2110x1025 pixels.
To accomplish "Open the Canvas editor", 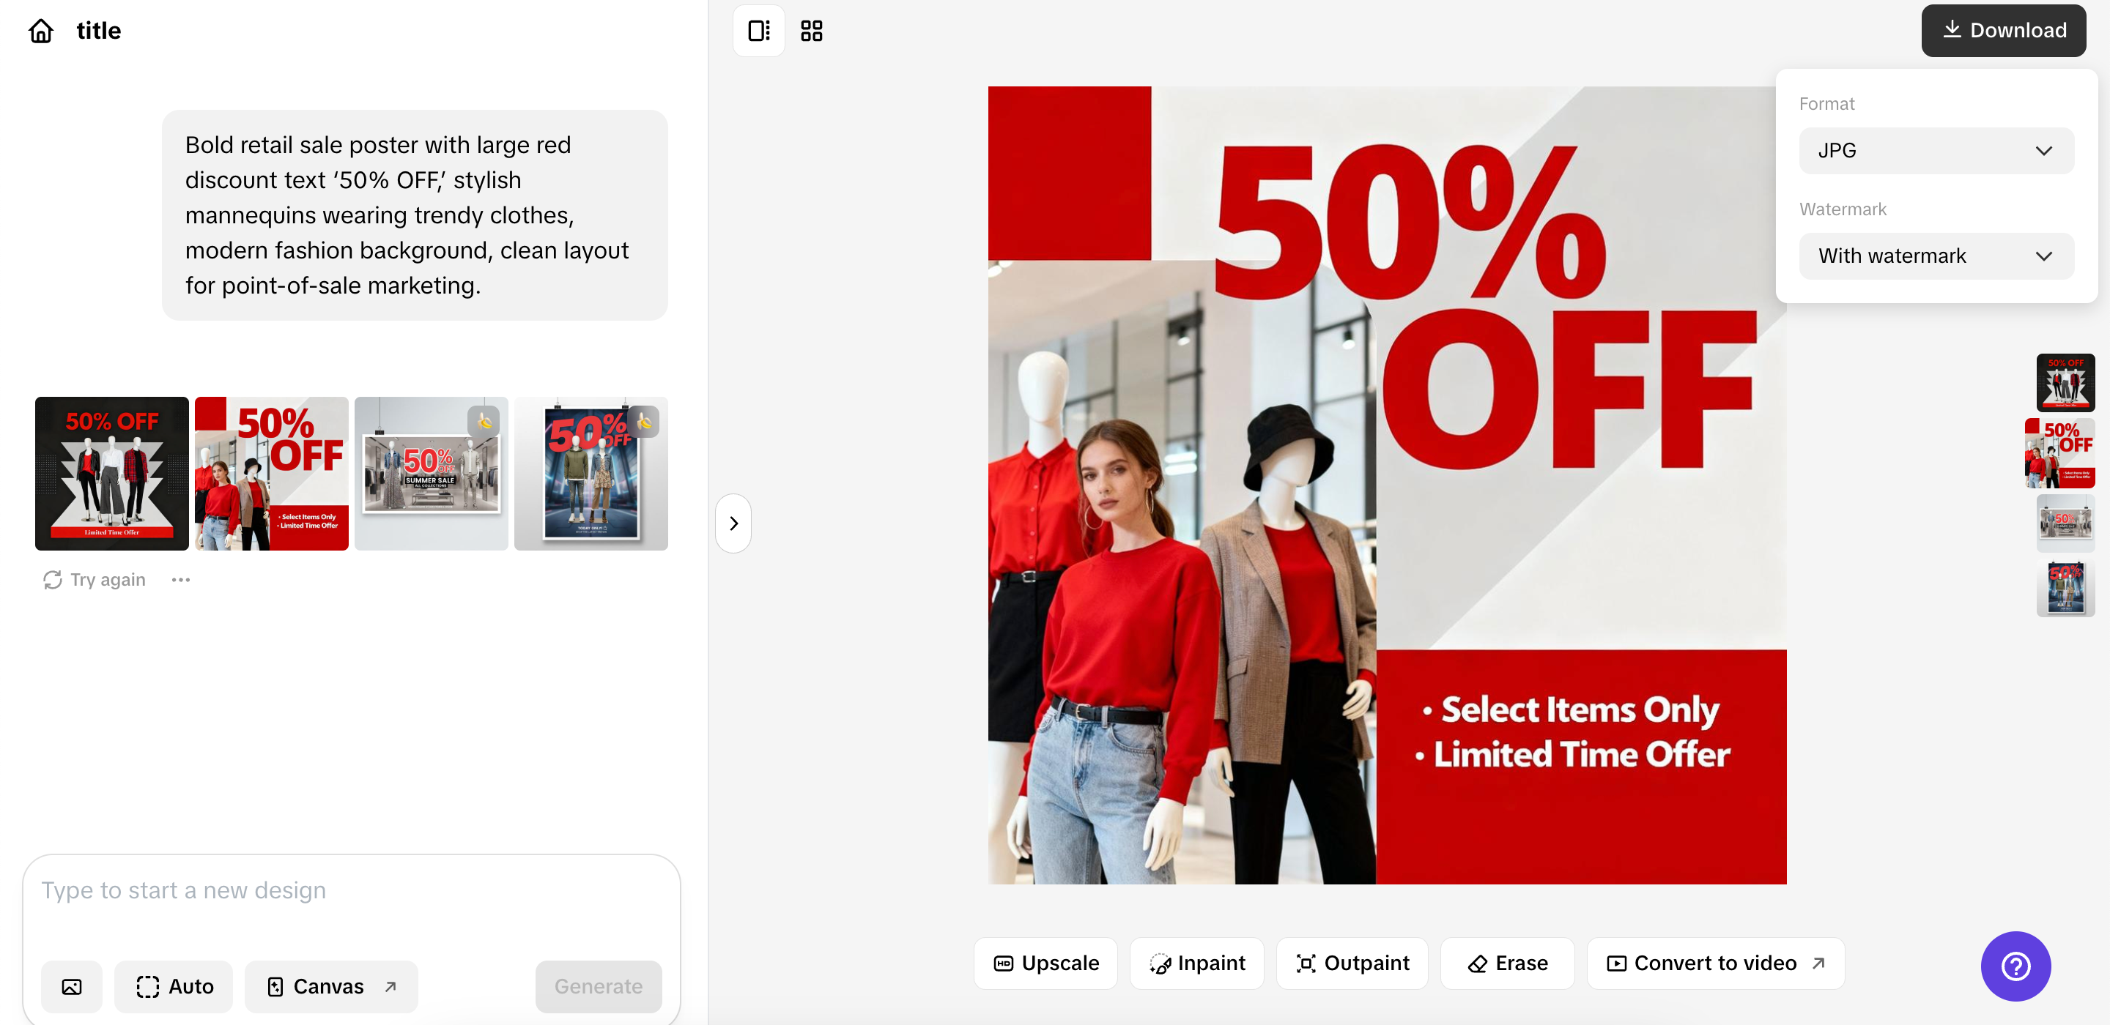I will pos(331,986).
